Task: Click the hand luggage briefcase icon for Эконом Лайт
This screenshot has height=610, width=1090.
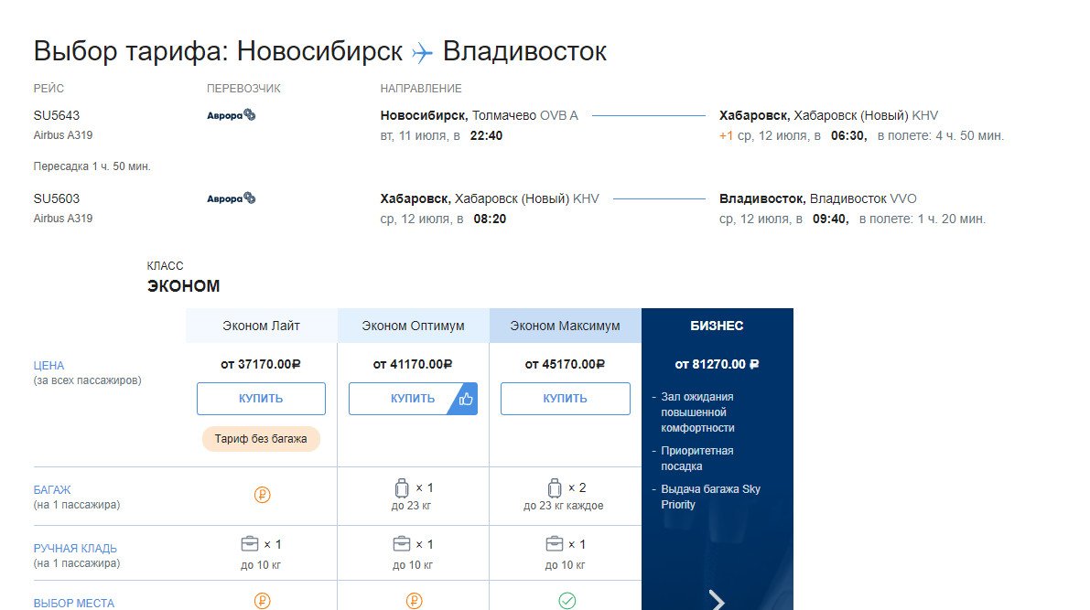Action: 250,543
